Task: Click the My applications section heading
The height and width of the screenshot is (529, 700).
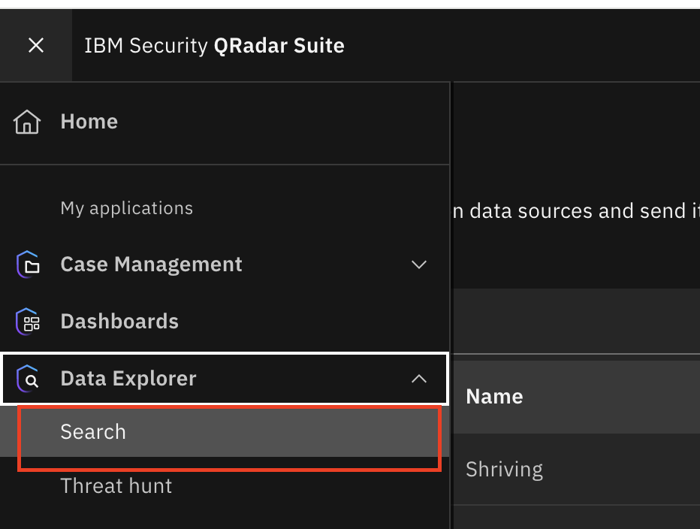Action: (x=127, y=208)
